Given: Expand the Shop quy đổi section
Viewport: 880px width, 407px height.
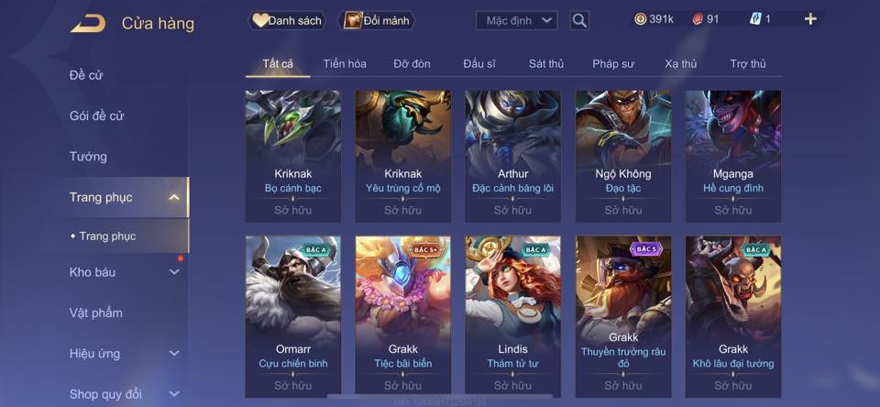Looking at the screenshot, I should point(174,394).
